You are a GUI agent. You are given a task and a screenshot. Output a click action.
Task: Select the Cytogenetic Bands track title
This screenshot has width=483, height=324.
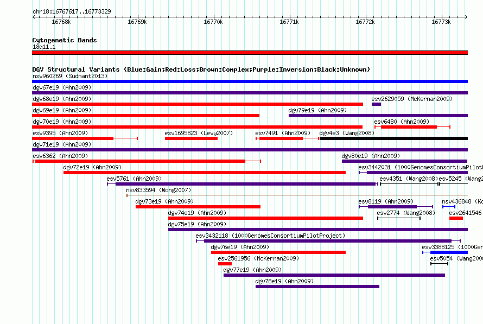click(65, 40)
